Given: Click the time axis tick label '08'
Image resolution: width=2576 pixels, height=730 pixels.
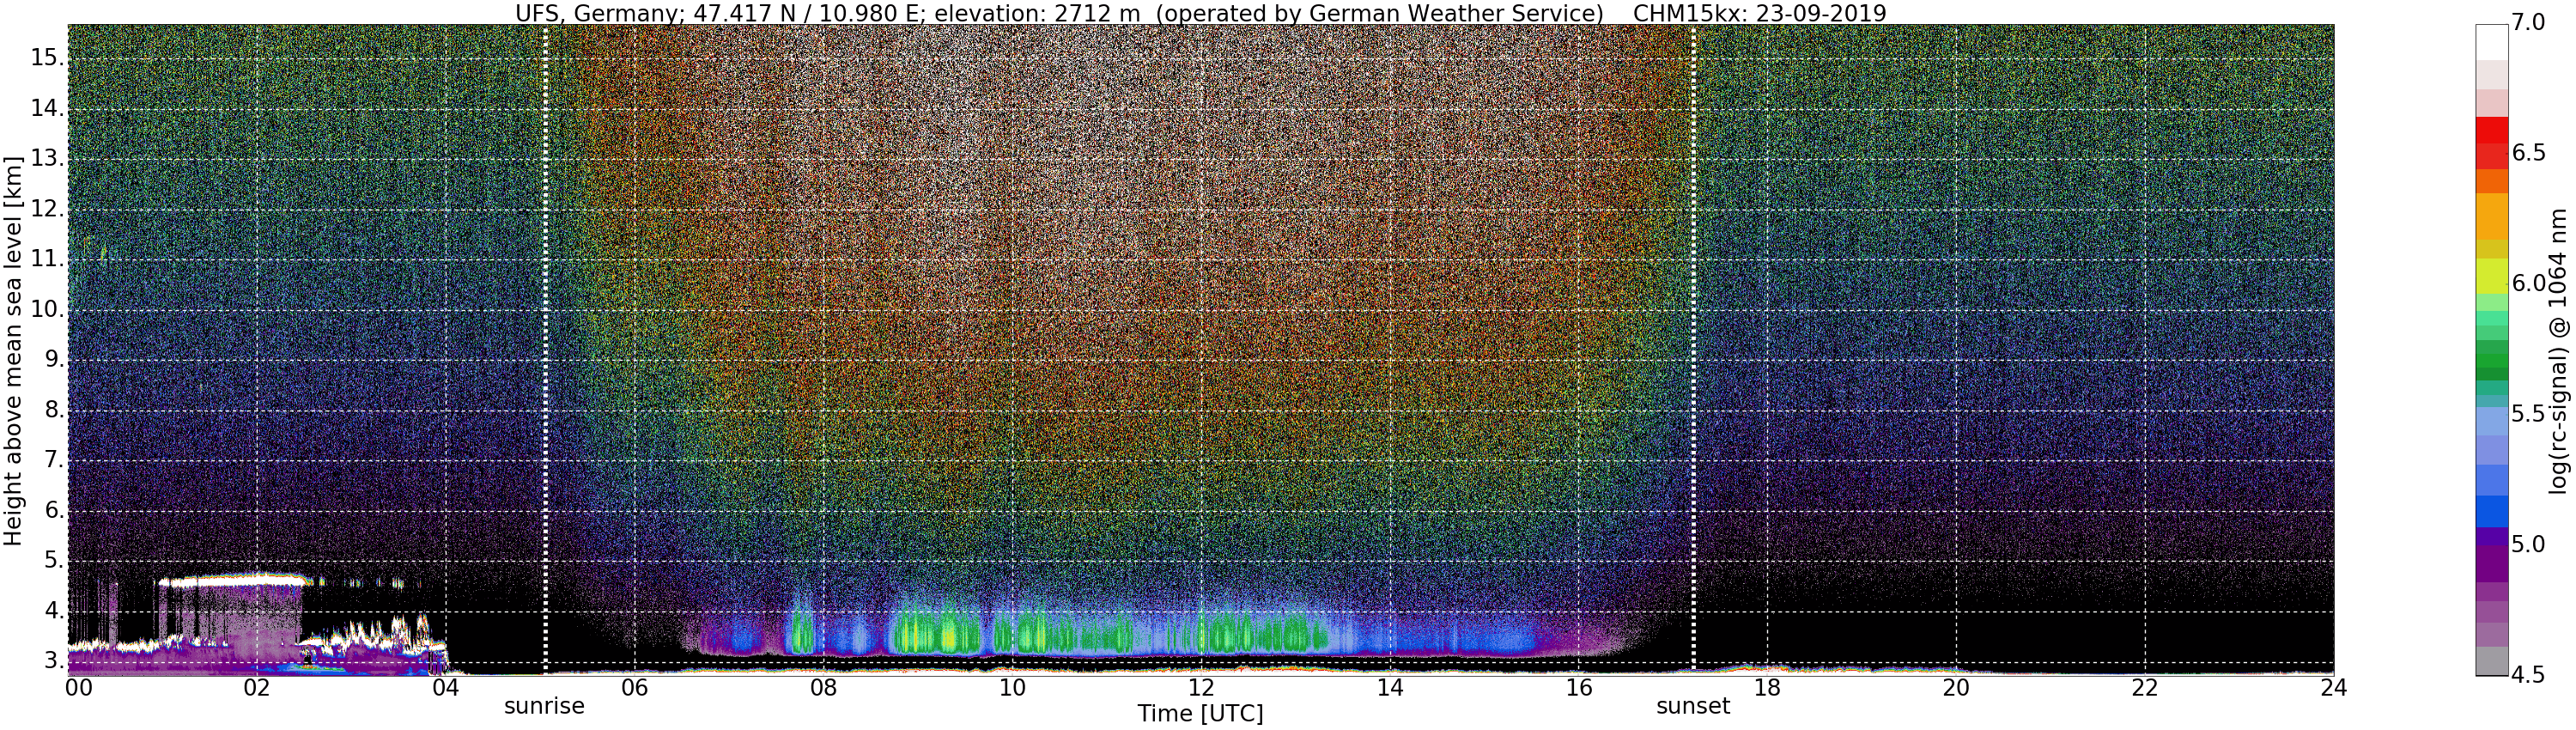Looking at the screenshot, I should (x=823, y=688).
